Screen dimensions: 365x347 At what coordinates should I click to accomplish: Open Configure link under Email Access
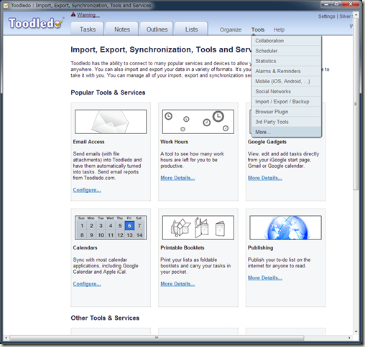(87, 190)
